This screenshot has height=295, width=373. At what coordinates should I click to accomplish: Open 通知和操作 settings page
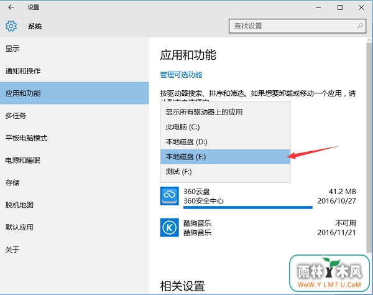(x=75, y=71)
